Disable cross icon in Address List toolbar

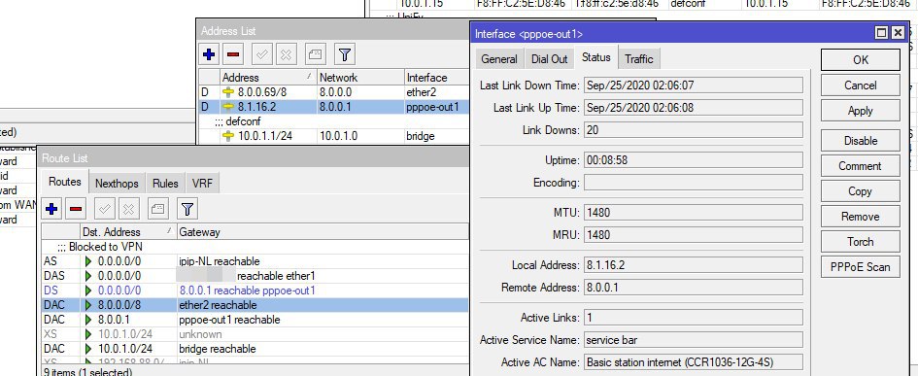coord(286,54)
